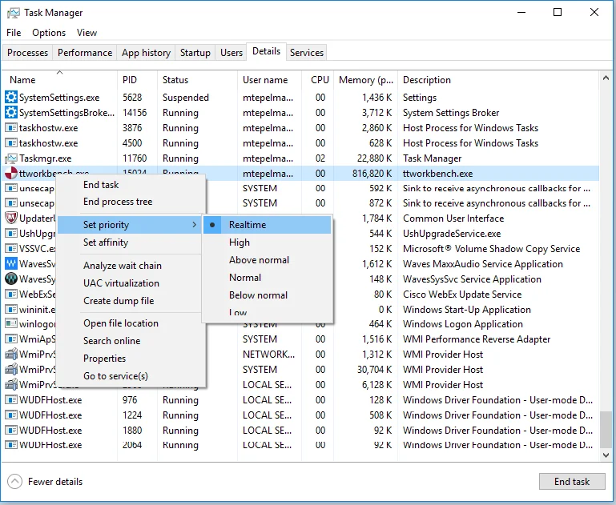616x505 pixels.
Task: Click Cisco WebEx Update Service description
Action: pyautogui.click(x=462, y=294)
